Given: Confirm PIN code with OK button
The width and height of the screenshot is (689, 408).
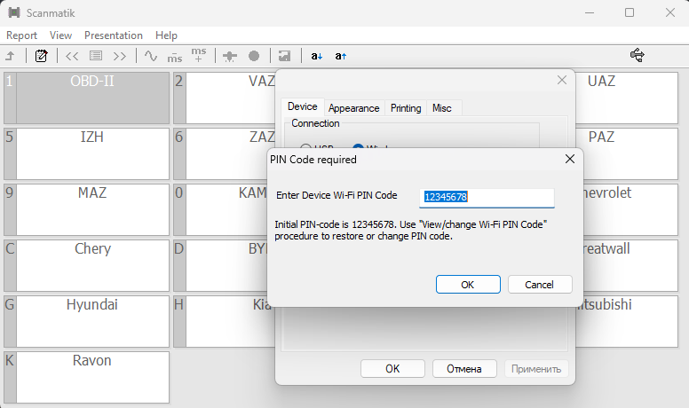Looking at the screenshot, I should pyautogui.click(x=468, y=285).
